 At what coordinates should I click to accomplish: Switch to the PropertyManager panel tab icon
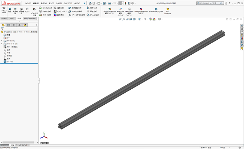click(9, 25)
